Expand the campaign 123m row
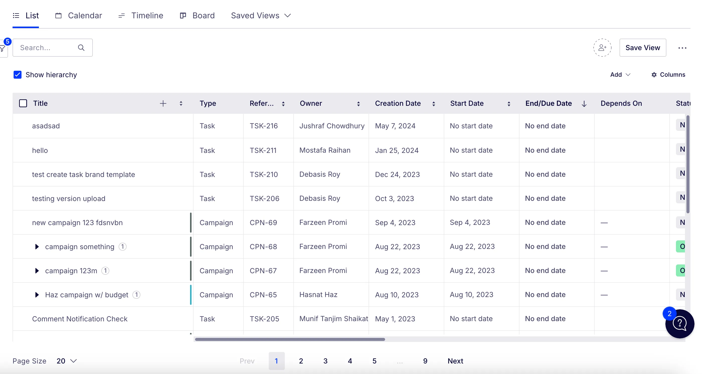 (37, 271)
